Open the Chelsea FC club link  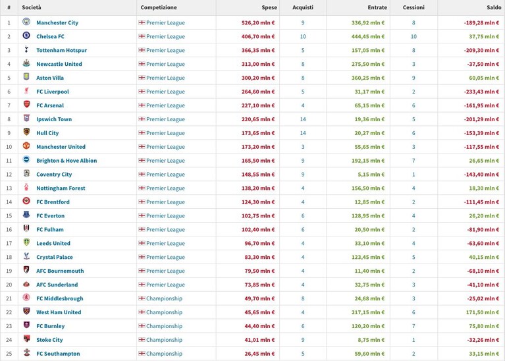coord(50,36)
